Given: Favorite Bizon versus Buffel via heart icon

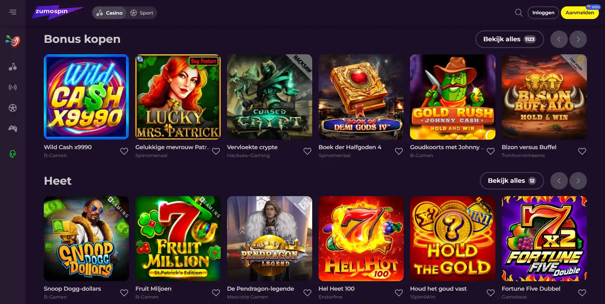Looking at the screenshot, I should [582, 151].
